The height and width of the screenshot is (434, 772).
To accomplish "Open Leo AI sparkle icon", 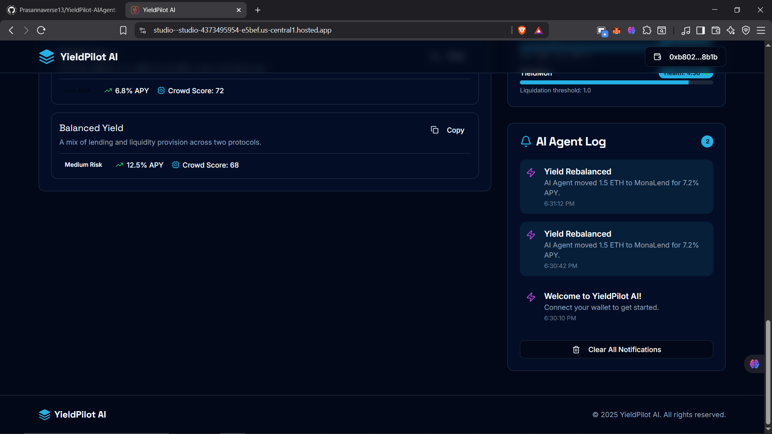I will tap(731, 30).
